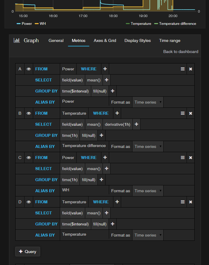Open Format as dropdown for Temperature difference
The height and width of the screenshot is (265, 209).
148,146
